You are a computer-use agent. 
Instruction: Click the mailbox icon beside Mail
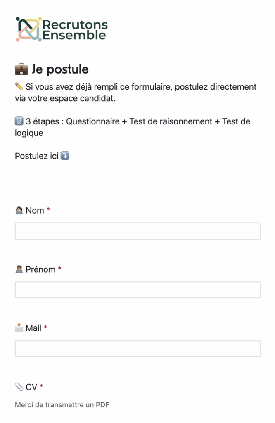pos(19,328)
